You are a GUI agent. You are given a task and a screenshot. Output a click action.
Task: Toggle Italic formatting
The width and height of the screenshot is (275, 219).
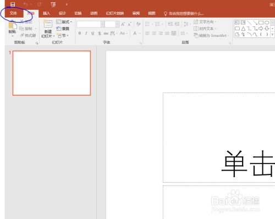(86, 33)
